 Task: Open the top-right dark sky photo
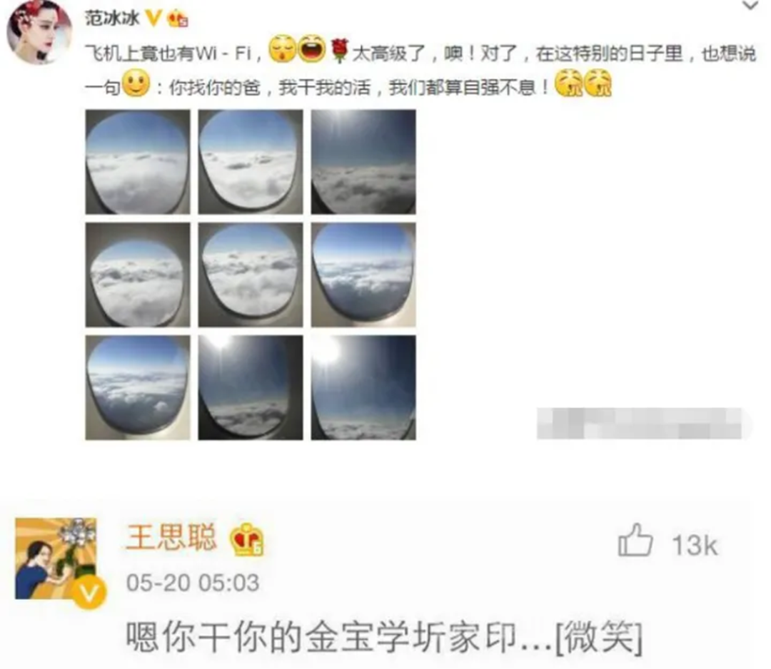pos(363,162)
